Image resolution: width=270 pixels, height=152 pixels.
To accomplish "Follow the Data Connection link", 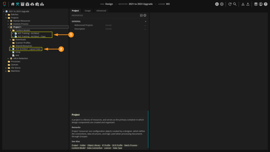I will [x=94, y=148].
